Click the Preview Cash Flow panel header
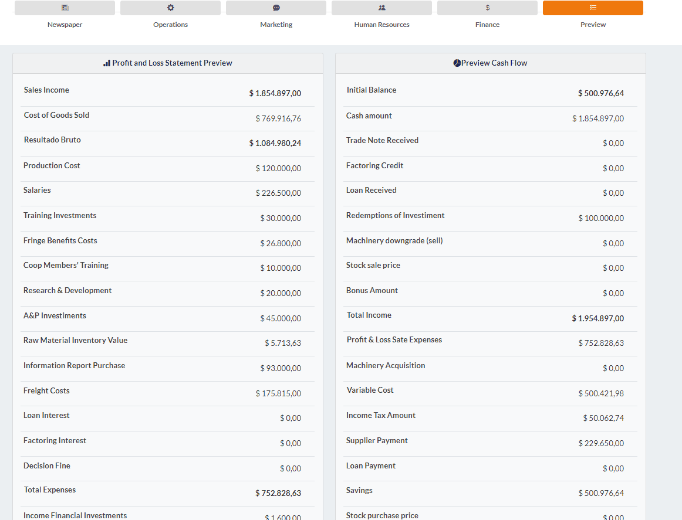The height and width of the screenshot is (520, 682). (x=494, y=63)
